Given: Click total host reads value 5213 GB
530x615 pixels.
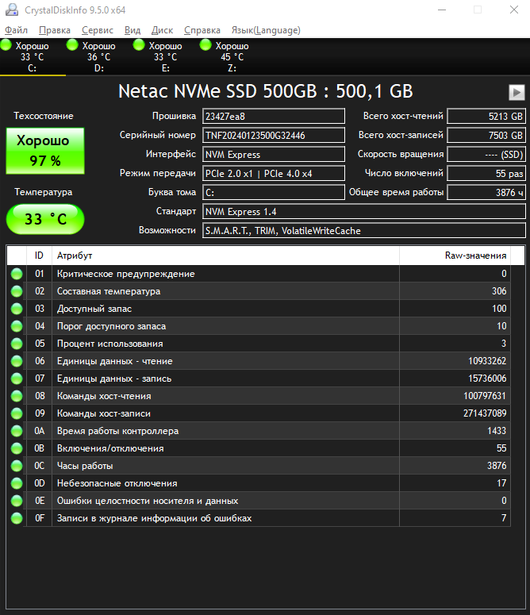Looking at the screenshot, I should click(x=486, y=116).
